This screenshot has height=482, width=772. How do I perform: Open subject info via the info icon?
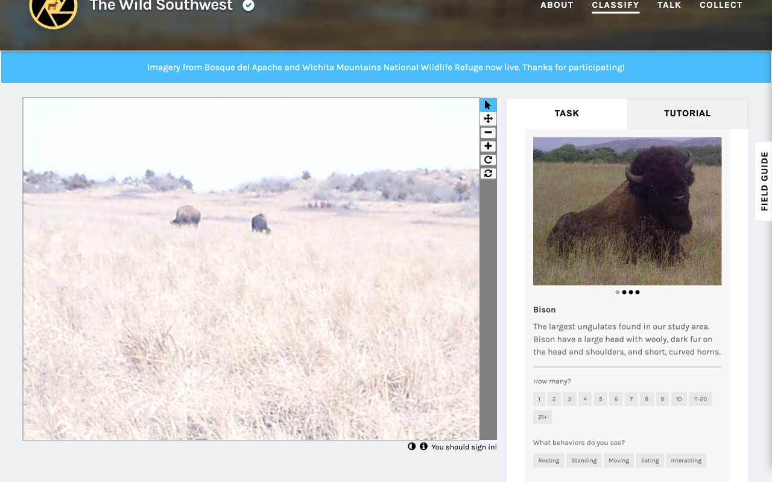pos(423,446)
